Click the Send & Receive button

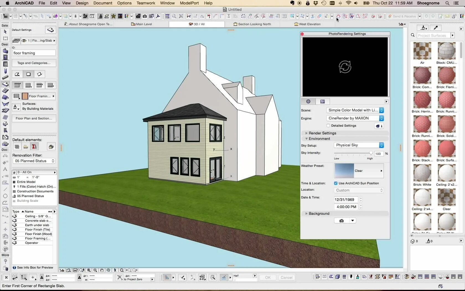(x=402, y=16)
